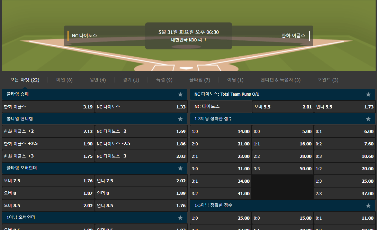Choose 한화 이글스 +3 at 1.75
The width and height of the screenshot is (377, 230).
(x=48, y=156)
